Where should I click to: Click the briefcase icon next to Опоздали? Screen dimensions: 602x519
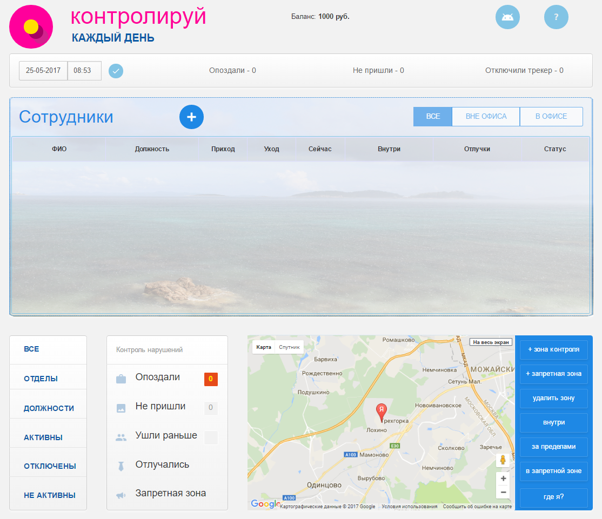(x=121, y=379)
